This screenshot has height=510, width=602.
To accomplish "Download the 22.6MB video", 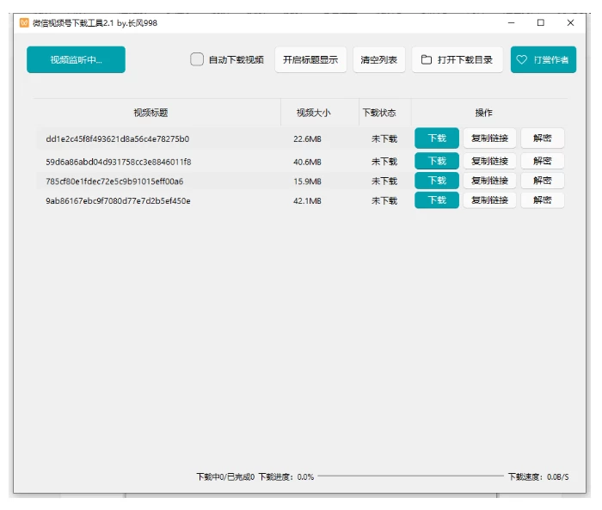I will (x=437, y=138).
